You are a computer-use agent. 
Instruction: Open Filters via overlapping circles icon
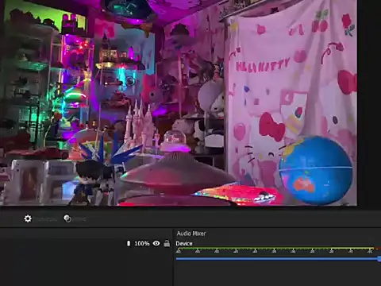pos(67,218)
